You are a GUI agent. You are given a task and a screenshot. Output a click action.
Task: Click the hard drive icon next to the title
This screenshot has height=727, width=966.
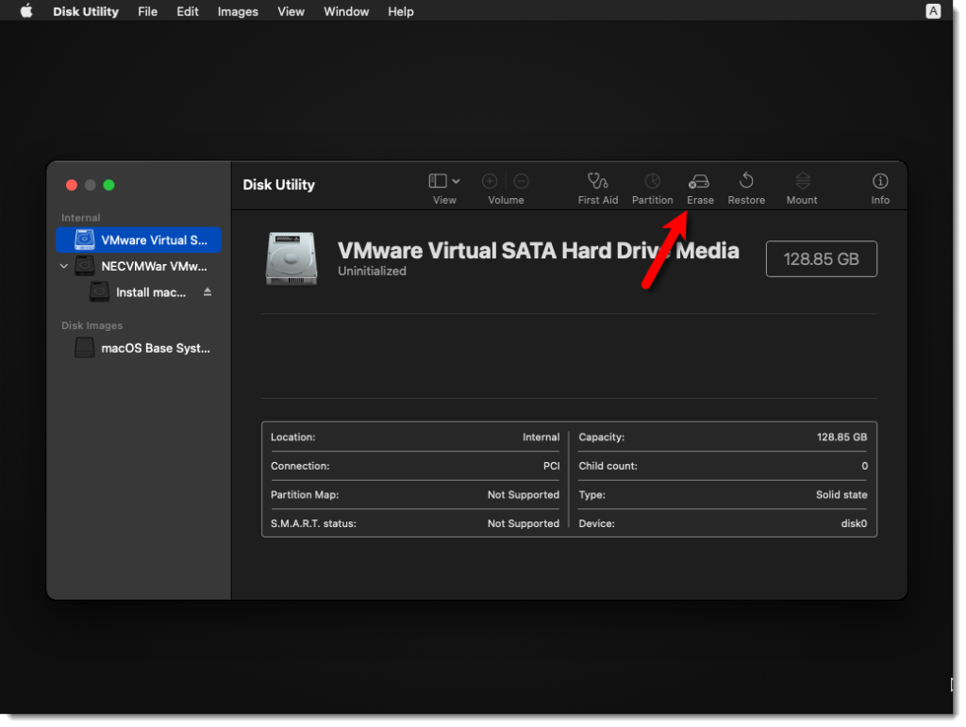291,258
